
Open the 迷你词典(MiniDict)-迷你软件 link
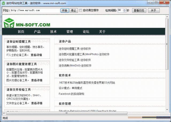tap(75, 66)
